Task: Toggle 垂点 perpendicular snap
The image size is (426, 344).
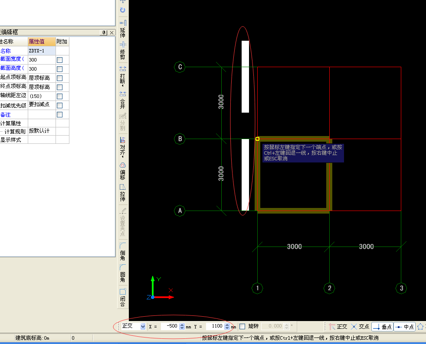Action: coord(382,327)
